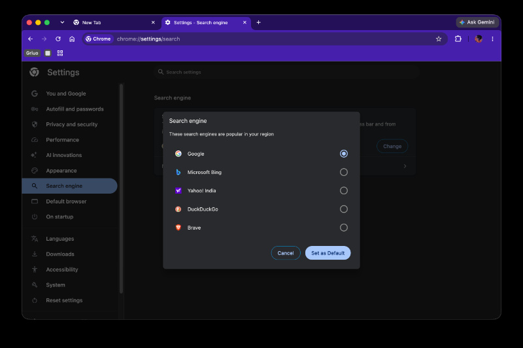
Task: Open the tab search dropdown arrow
Action: [x=62, y=22]
